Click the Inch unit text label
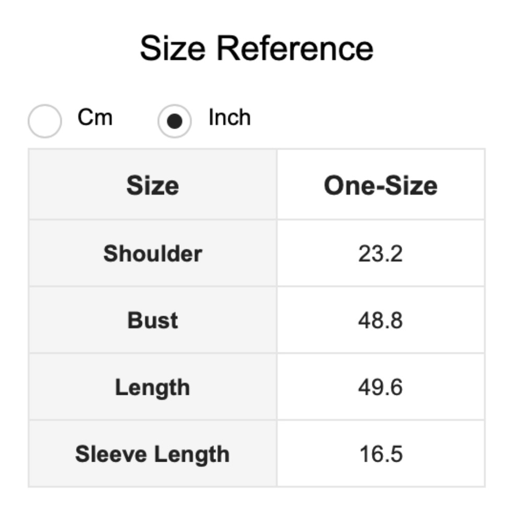The image size is (523, 523). point(230,117)
